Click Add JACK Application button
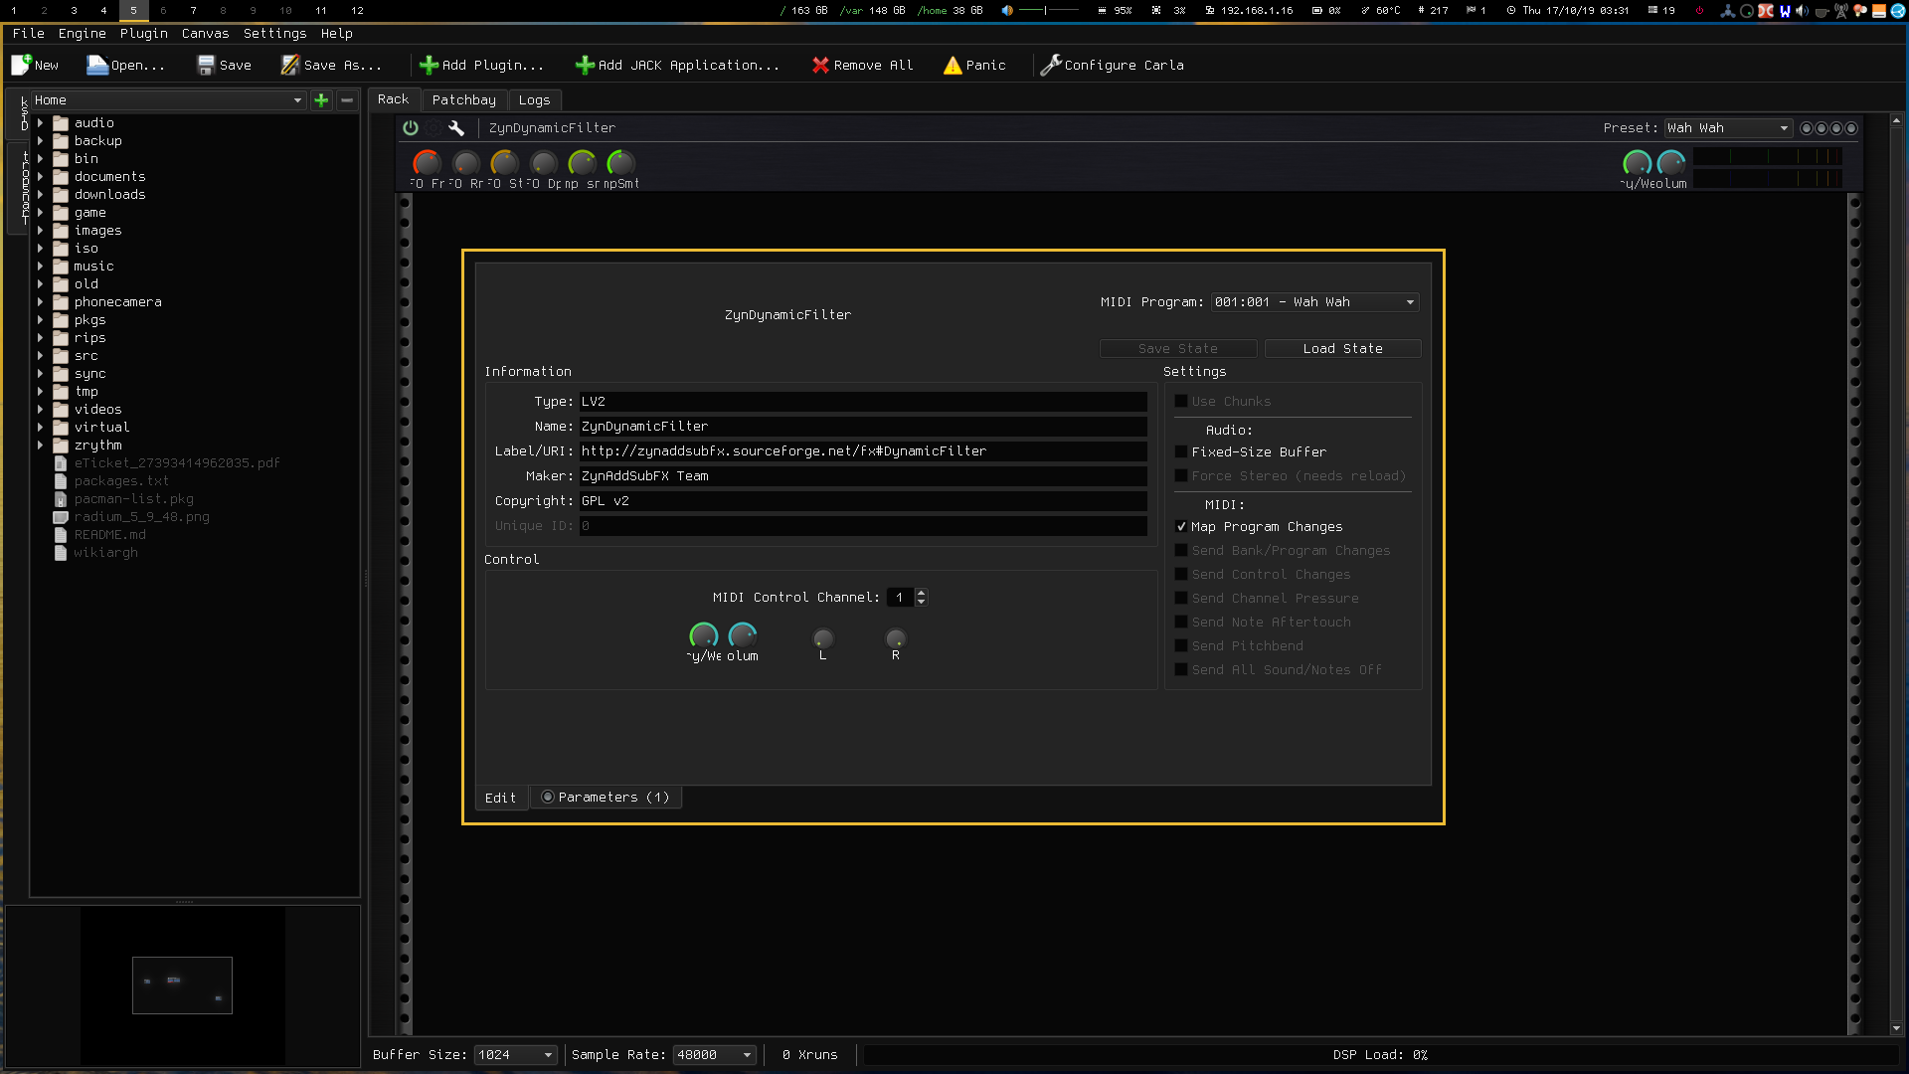Screen dimensions: 1909x1074 (677, 66)
